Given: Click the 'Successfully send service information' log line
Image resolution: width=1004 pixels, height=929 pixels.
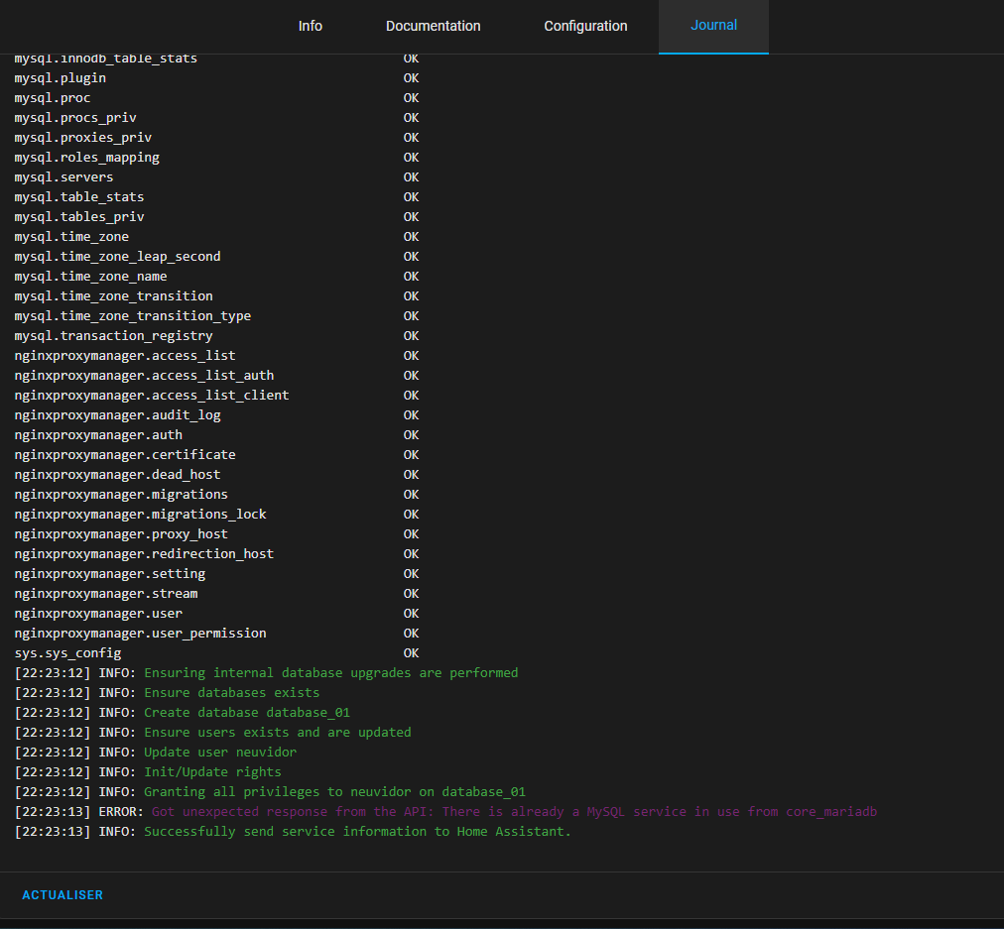Looking at the screenshot, I should [357, 832].
